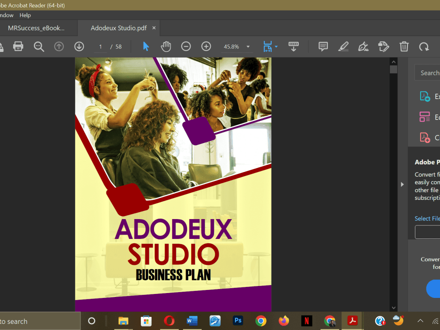Screen dimensions: 440x330
Task: Click the selected file name input box
Action: 427,232
